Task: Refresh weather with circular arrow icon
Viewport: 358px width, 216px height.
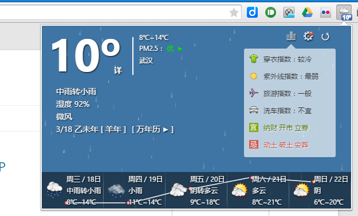Action: point(325,37)
